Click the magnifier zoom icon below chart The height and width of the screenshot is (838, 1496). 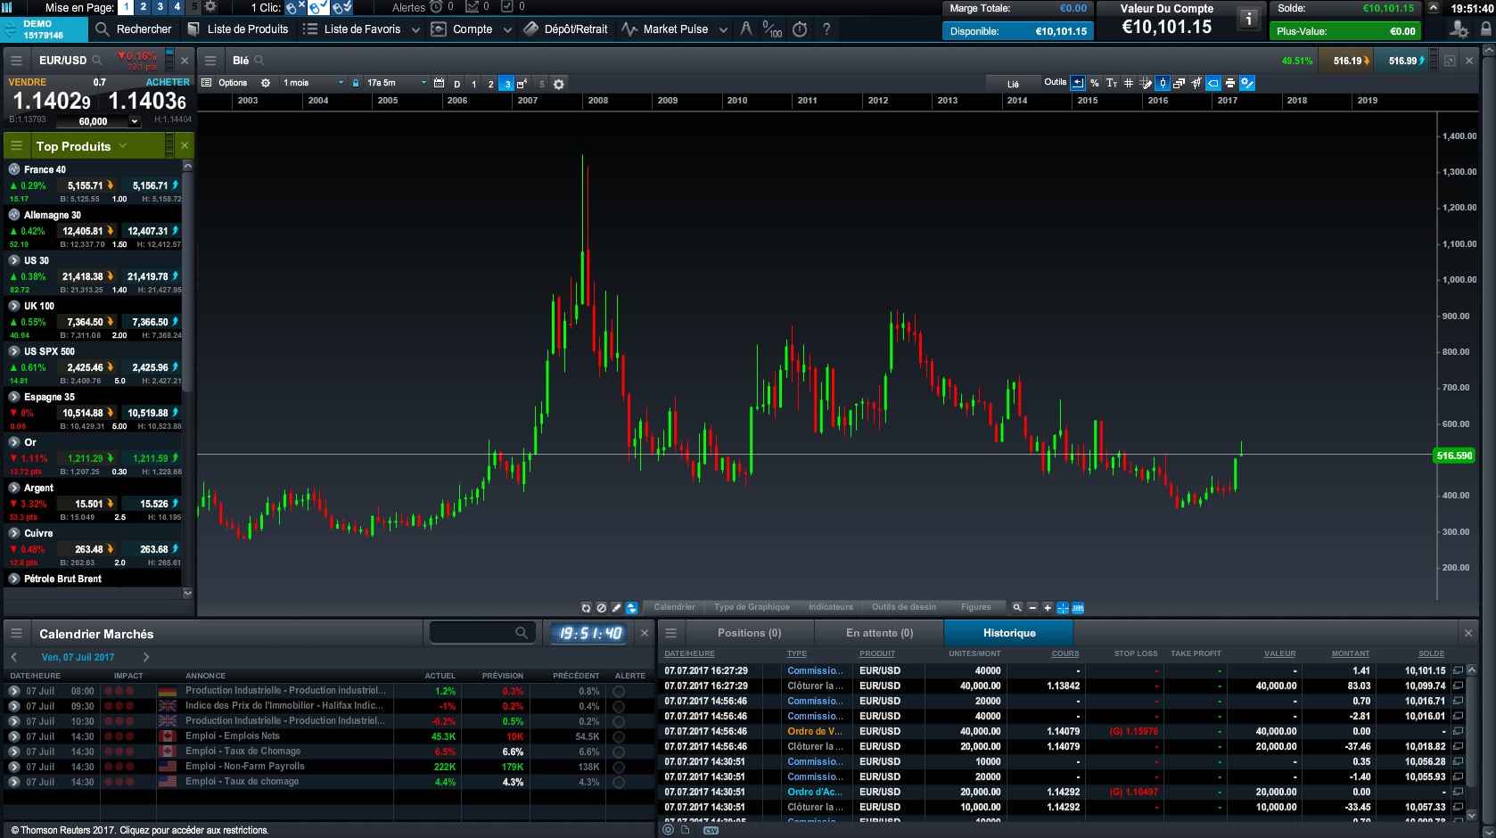1016,608
